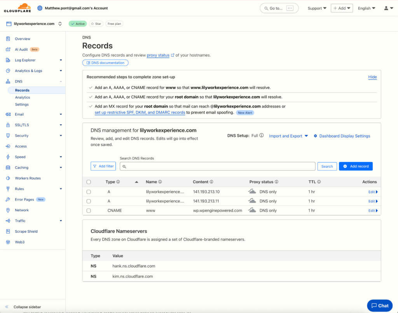Click the DNS network tree icon
The height and width of the screenshot is (313, 398).
[x=8, y=82]
